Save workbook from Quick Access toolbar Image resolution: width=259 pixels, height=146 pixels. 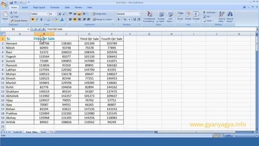(11, 2)
